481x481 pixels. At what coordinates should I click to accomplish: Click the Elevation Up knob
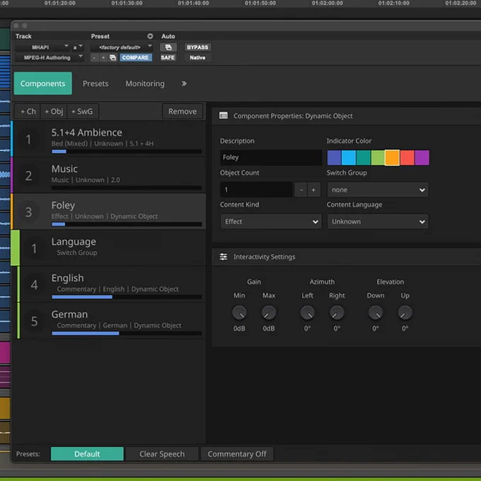pyautogui.click(x=405, y=313)
